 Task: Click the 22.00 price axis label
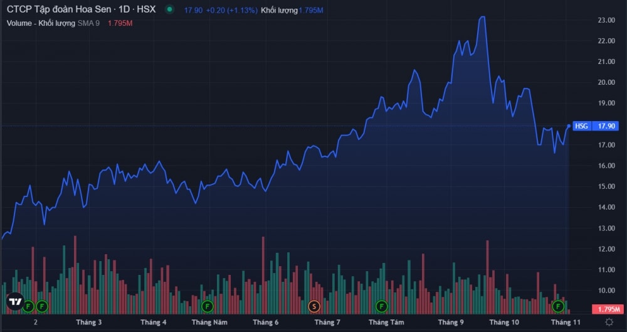coord(606,41)
